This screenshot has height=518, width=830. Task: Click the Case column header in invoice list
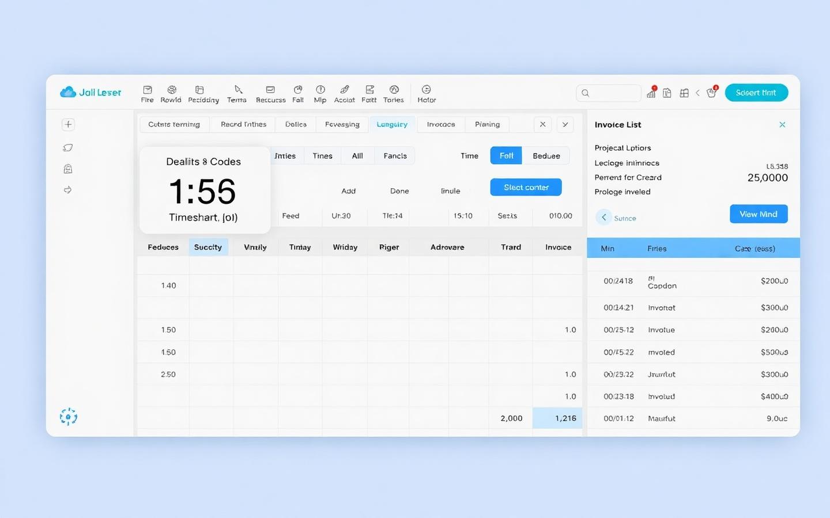754,249
